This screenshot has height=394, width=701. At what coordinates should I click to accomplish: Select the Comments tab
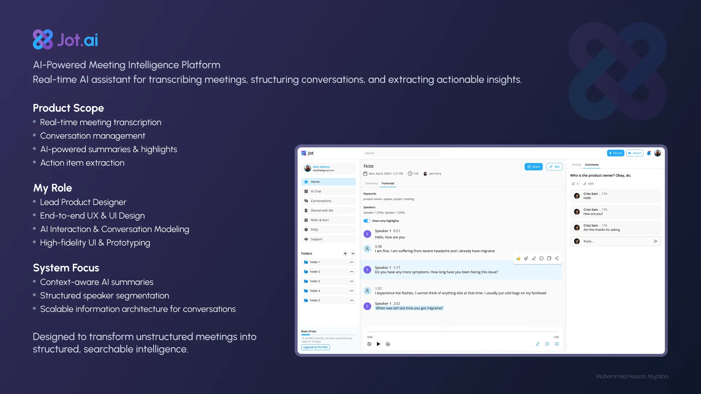point(592,165)
